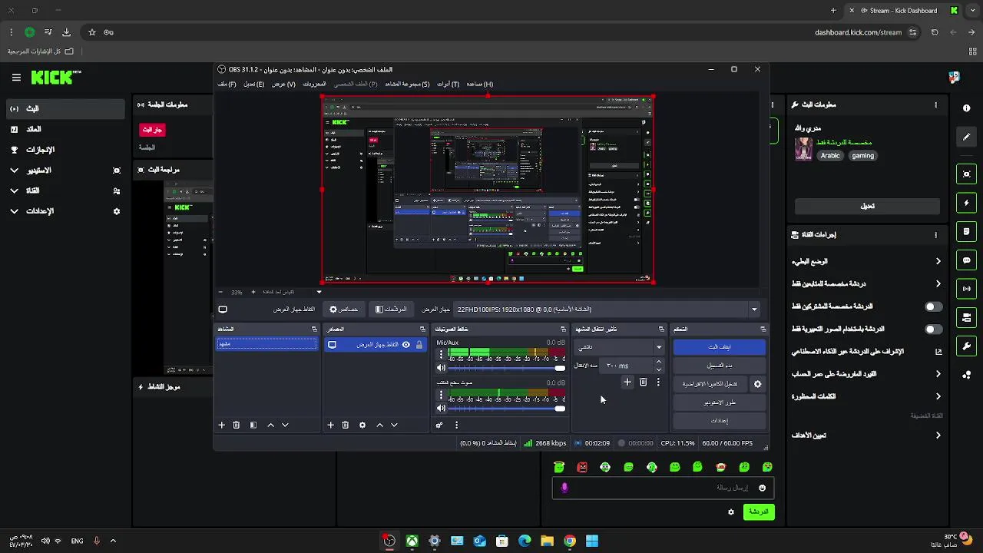
Task: Open chat emoji picker smiley icon
Action: 762,488
